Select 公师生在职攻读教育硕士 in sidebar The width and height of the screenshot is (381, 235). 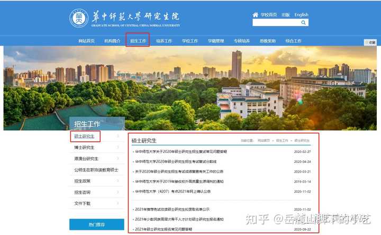[x=96, y=170]
